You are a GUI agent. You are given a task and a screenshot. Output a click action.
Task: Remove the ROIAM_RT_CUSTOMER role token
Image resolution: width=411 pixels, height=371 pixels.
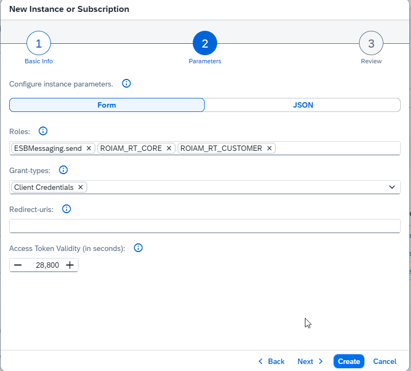269,148
